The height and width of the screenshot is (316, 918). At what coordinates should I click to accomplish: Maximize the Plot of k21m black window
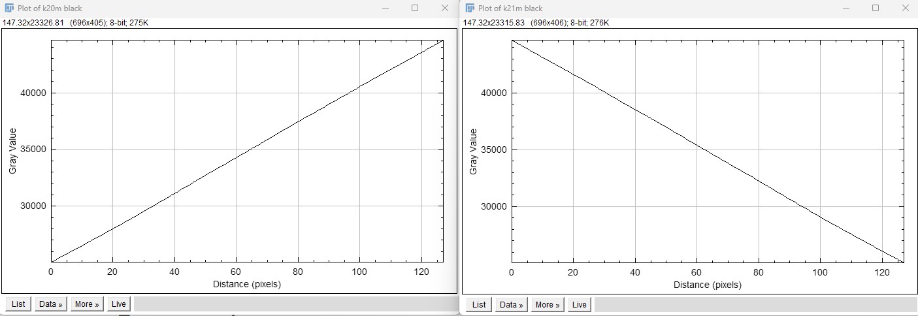pos(876,8)
